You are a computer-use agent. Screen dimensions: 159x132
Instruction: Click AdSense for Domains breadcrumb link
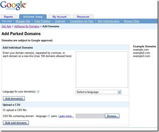[x=27, y=26]
